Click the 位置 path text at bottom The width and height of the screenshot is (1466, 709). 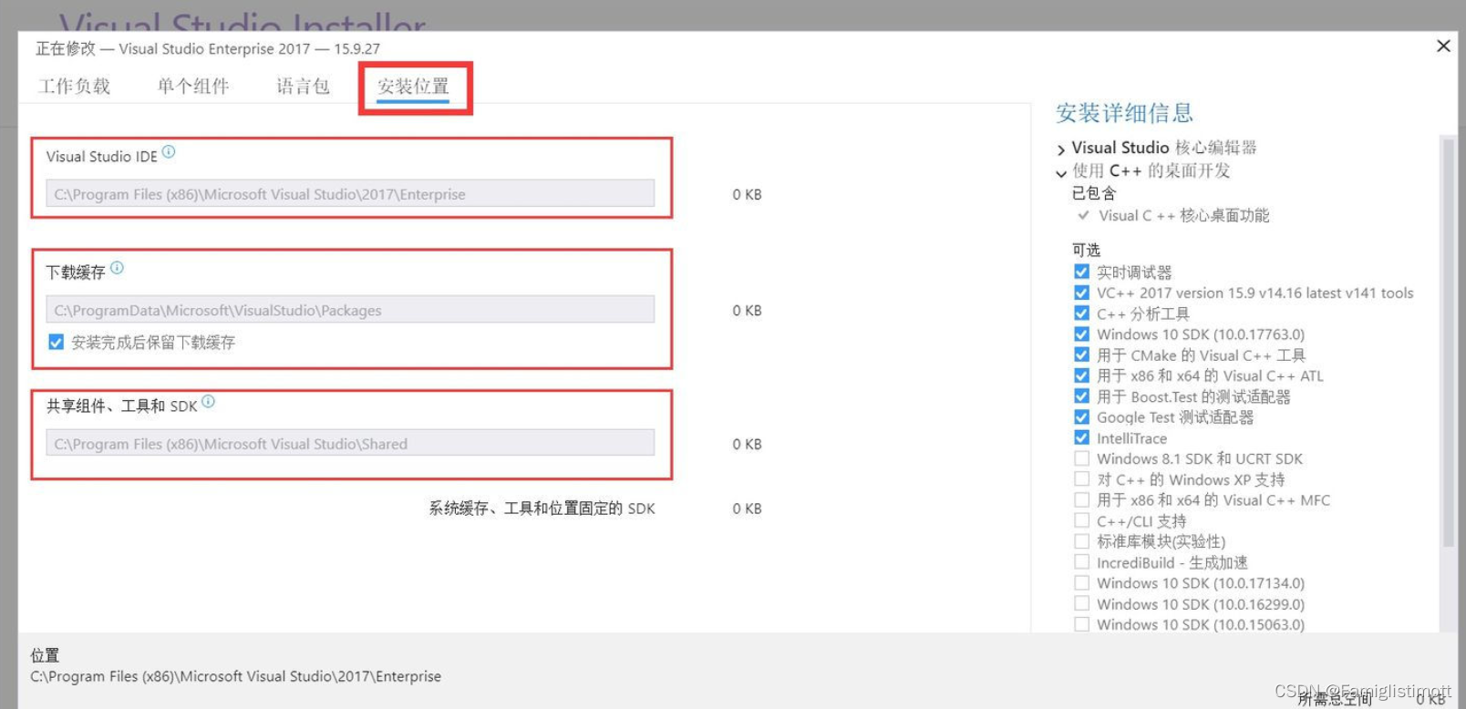click(x=235, y=676)
